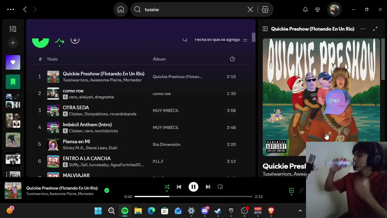Toggle the Now Playing view button
This screenshot has height=218, width=387.
point(291,190)
